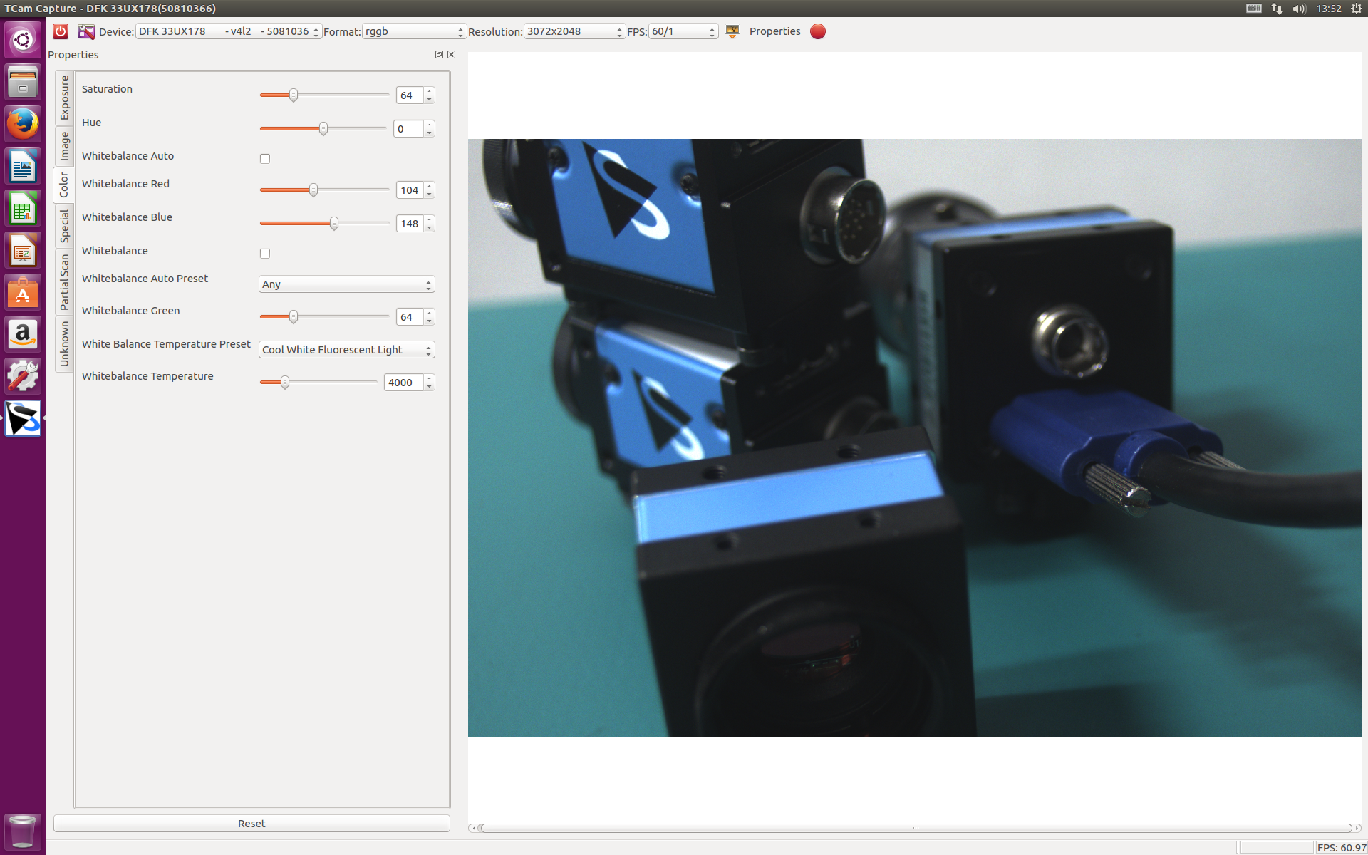Switch to the Exposure tab
1368x855 pixels.
tap(64, 98)
